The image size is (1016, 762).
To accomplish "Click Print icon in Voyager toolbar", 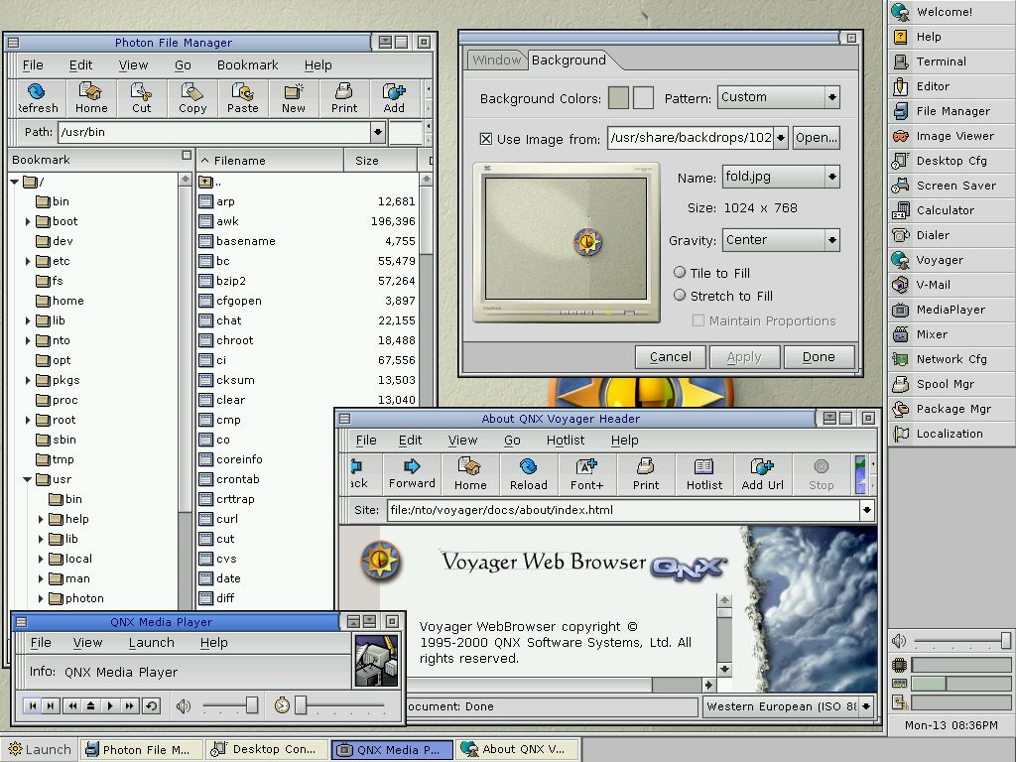I will pyautogui.click(x=646, y=474).
